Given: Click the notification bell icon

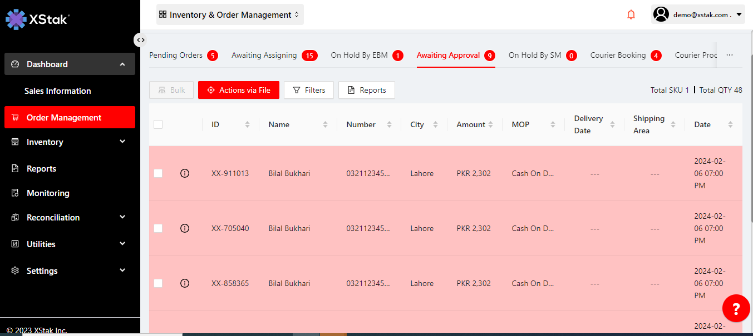Looking at the screenshot, I should (631, 15).
